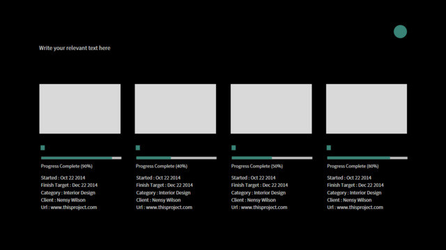446x250 pixels.
Task: Click the 90% complete progress bar
Action: click(x=81, y=158)
